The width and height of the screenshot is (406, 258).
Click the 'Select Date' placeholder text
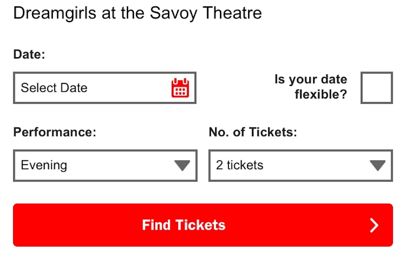coord(54,88)
